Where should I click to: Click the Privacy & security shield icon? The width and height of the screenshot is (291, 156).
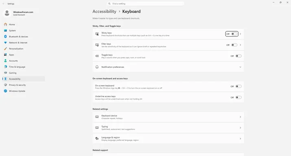pyautogui.click(x=5, y=85)
